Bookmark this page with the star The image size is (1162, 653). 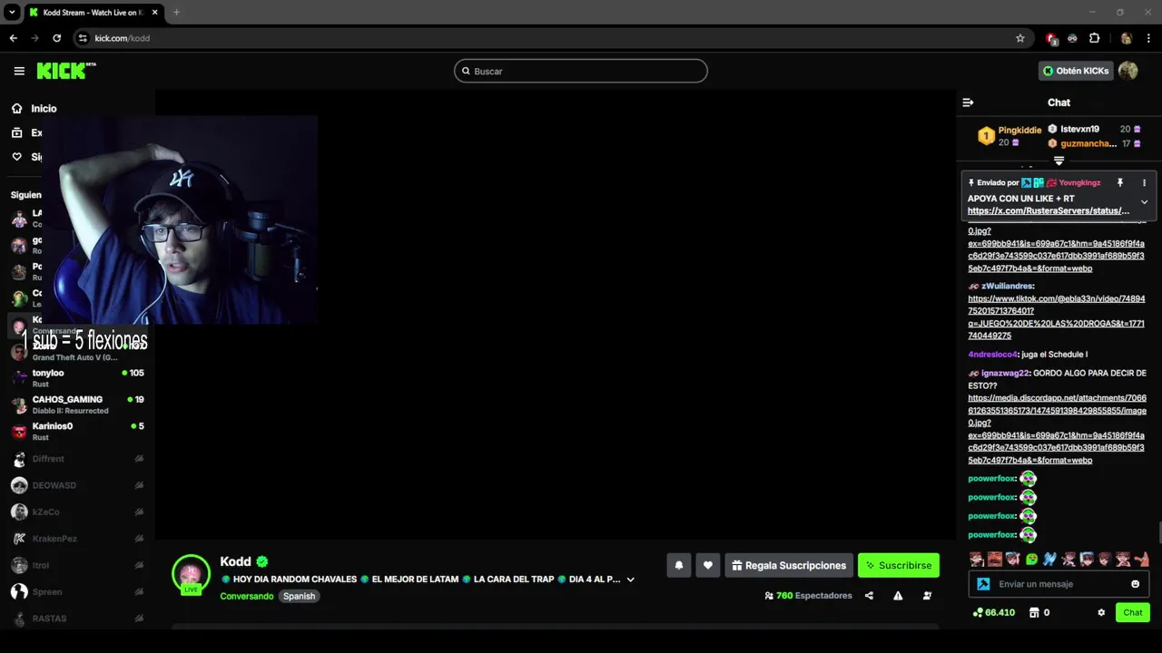[x=1020, y=38]
